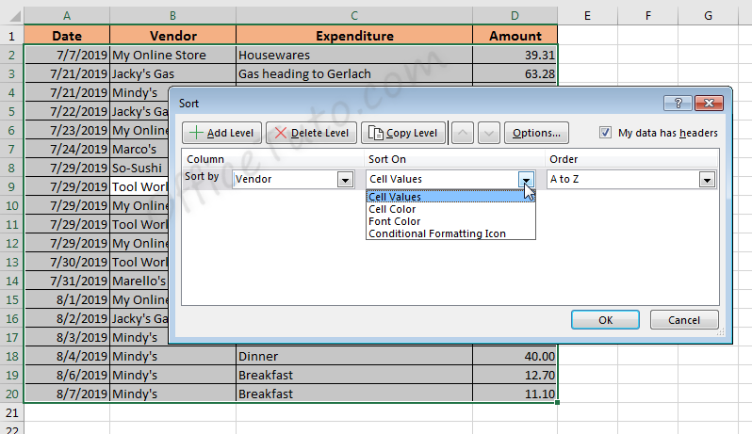Select column E header
752x434 pixels.
pos(587,16)
